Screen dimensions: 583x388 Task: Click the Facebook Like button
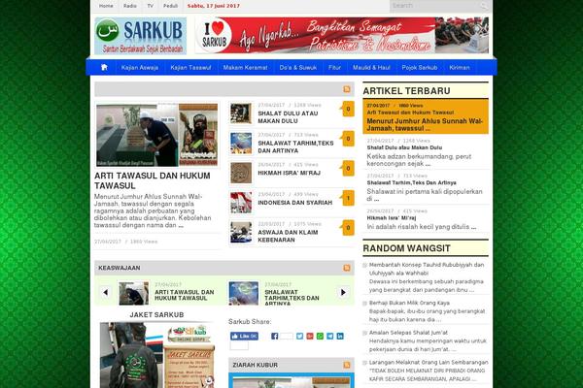coord(244,336)
